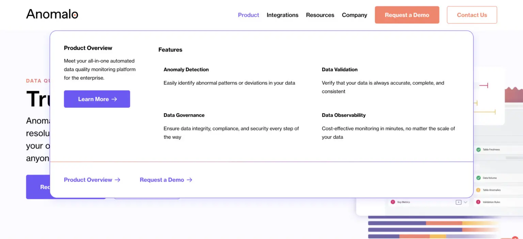This screenshot has width=523, height=239.
Task: Click 'Easily identify abnormal patterns' description
Action: [229, 83]
